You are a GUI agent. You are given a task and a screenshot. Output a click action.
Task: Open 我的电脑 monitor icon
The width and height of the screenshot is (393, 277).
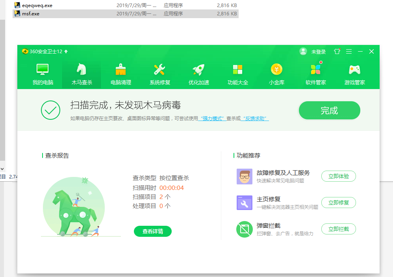[x=43, y=69]
